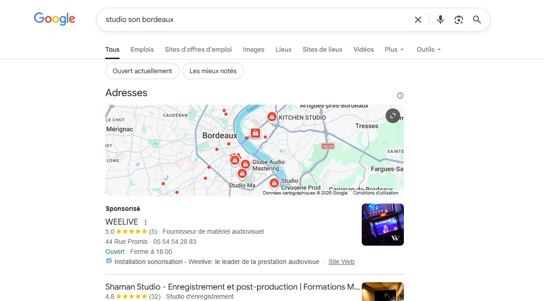Screen dimensions: 544x301
Task: Clear the search query with the X icon
Action: 418,20
